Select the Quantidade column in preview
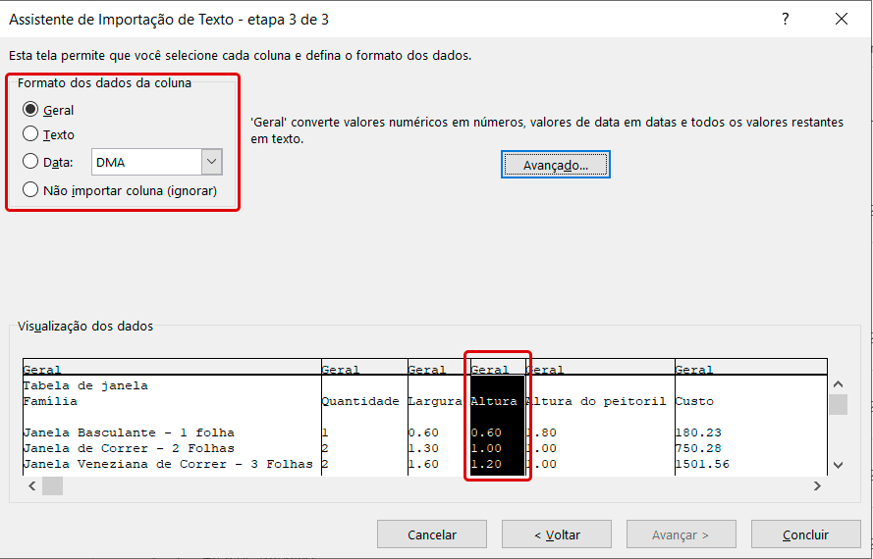Viewport: 873px width, 559px height. click(x=359, y=401)
